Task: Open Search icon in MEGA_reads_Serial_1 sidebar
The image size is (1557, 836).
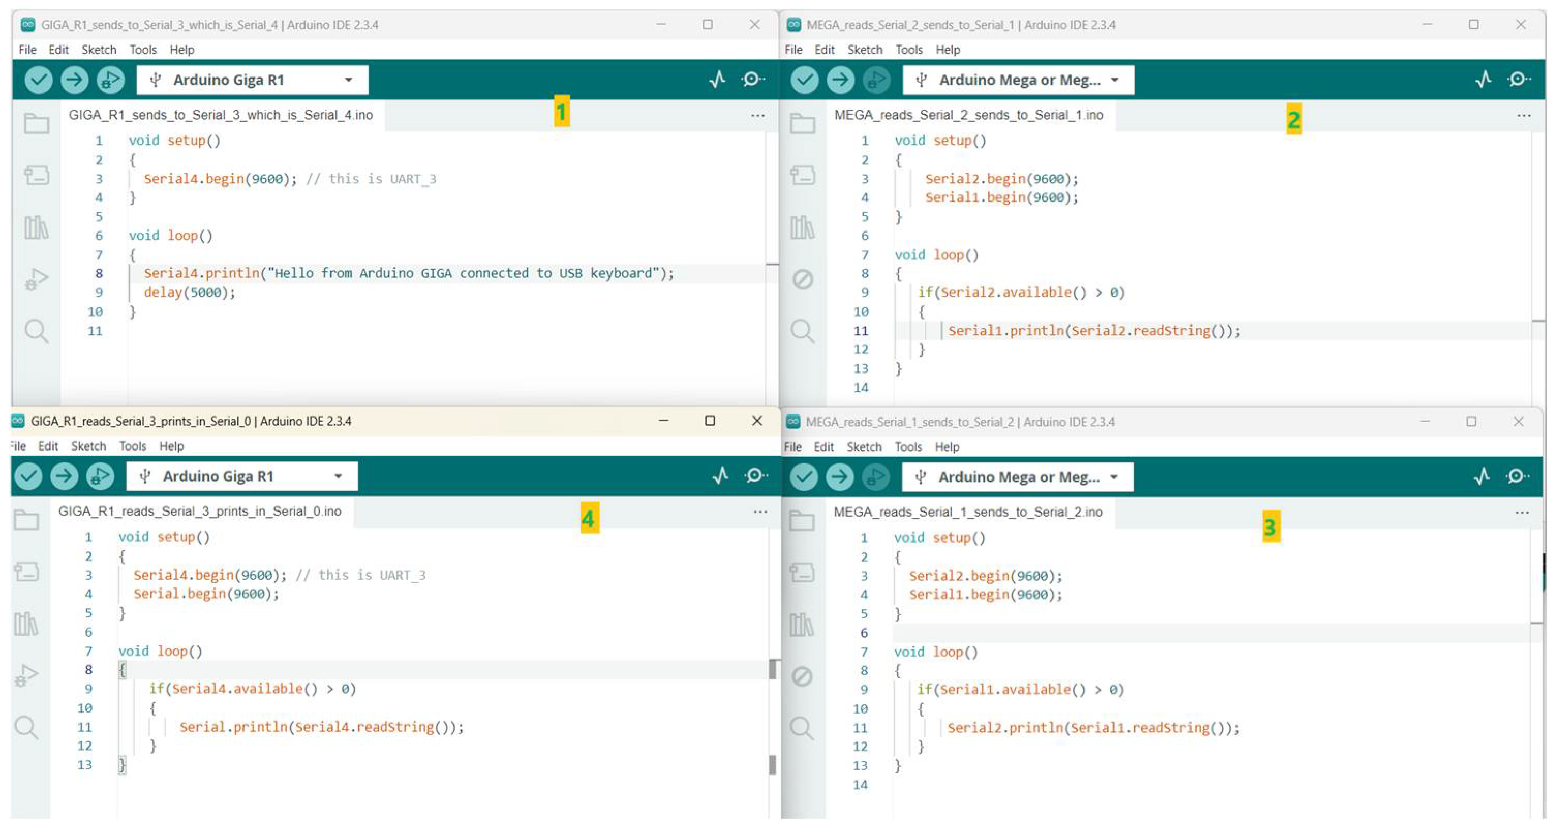Action: coord(801,728)
